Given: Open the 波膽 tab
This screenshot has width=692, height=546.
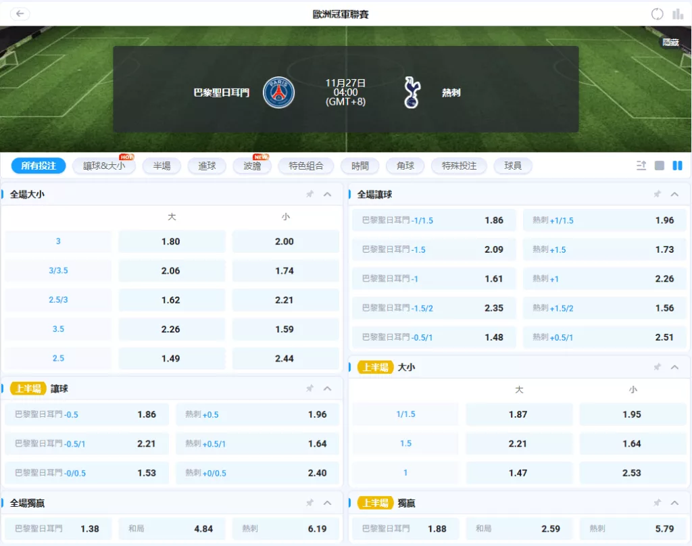Looking at the screenshot, I should tap(252, 166).
